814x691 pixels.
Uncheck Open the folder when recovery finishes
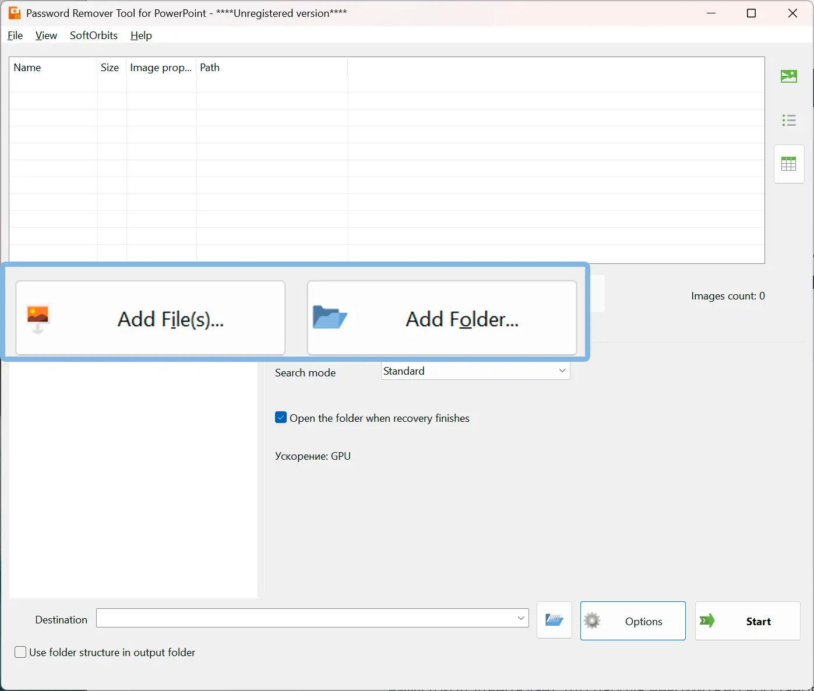281,418
